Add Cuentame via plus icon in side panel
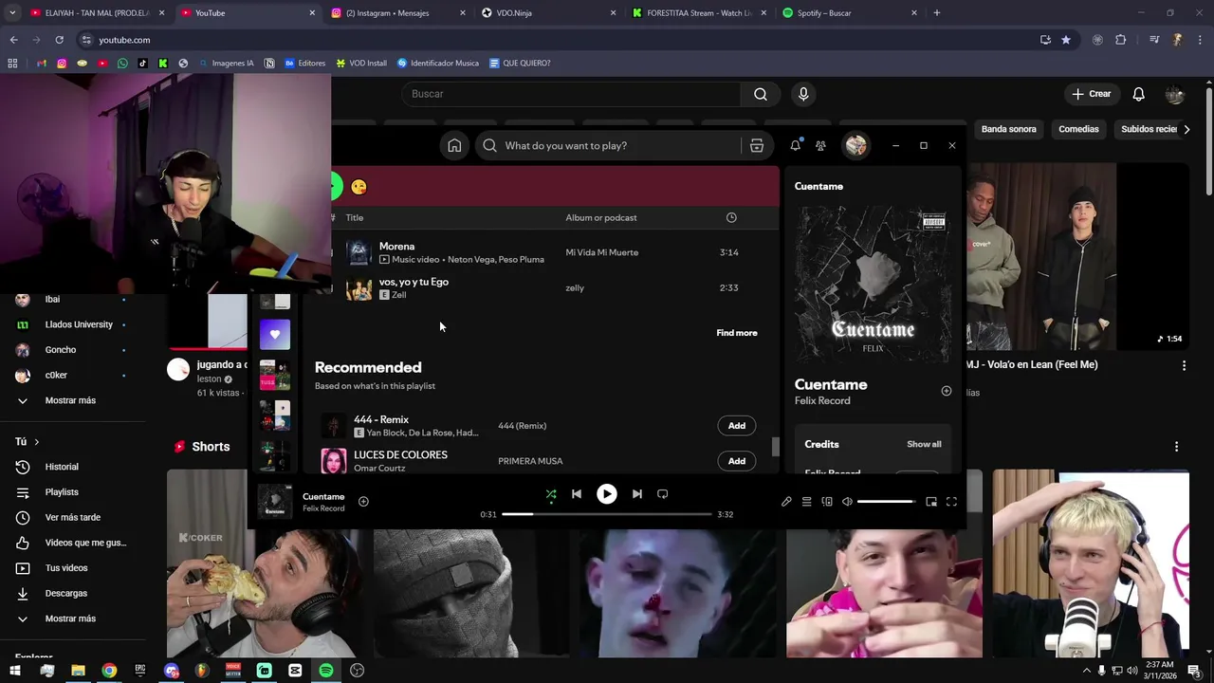Image resolution: width=1214 pixels, height=683 pixels. 946,391
